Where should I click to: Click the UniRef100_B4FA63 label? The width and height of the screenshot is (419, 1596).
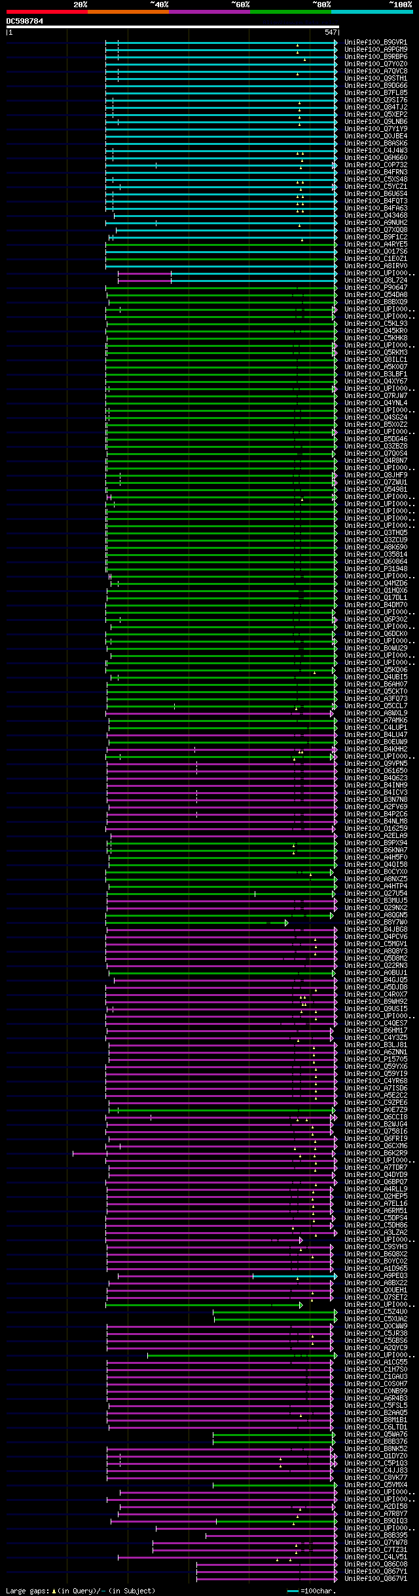coord(376,209)
